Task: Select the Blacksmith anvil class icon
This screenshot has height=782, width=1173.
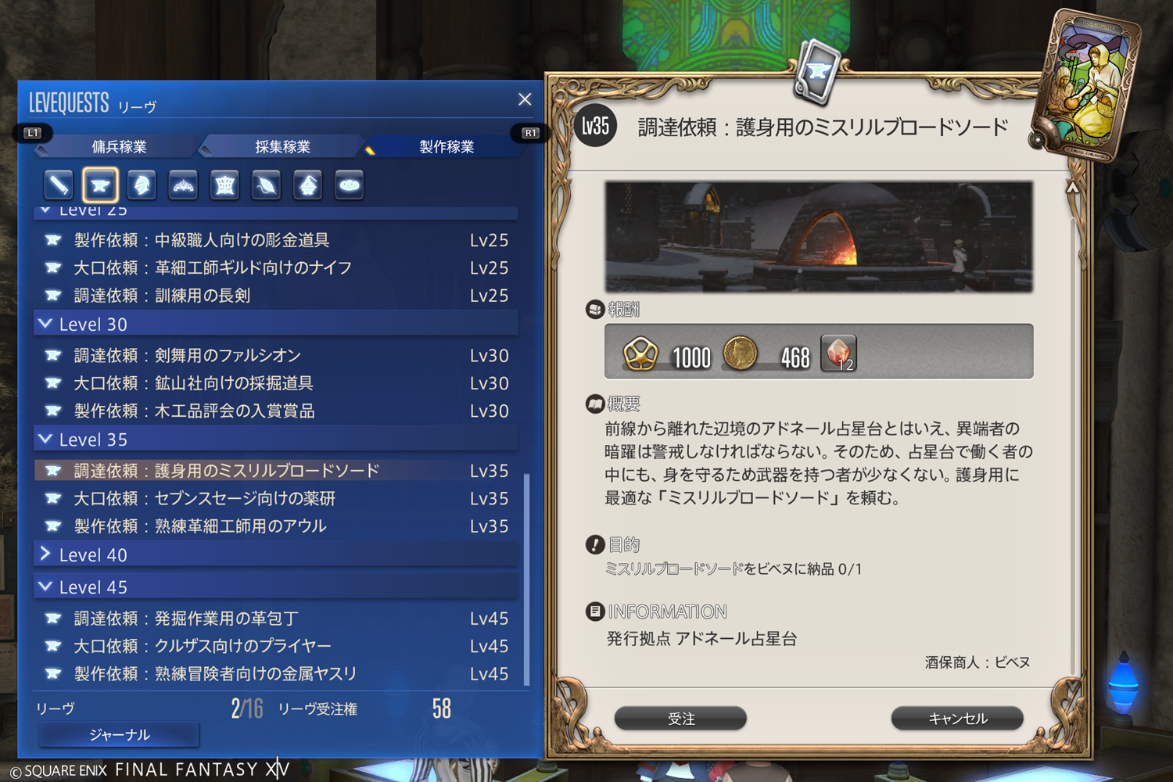Action: click(x=100, y=185)
